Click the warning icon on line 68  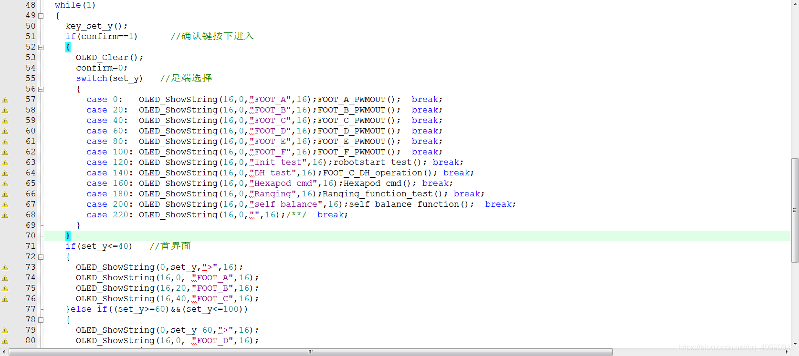[x=5, y=215]
